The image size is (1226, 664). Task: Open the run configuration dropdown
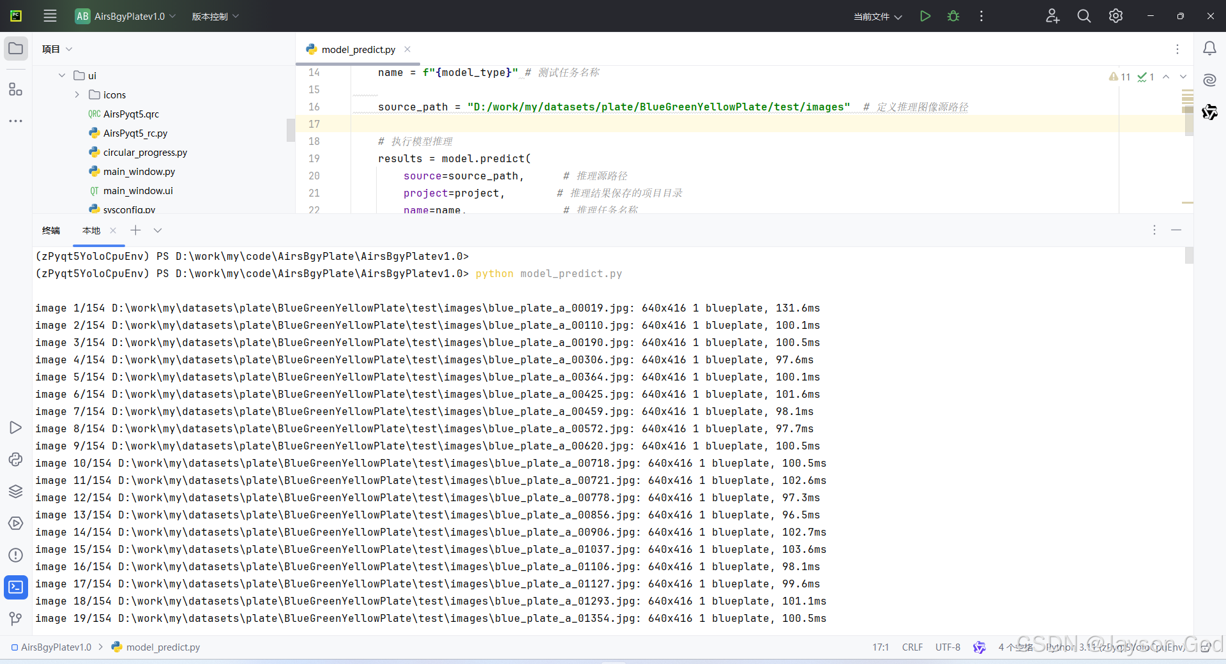coord(877,17)
